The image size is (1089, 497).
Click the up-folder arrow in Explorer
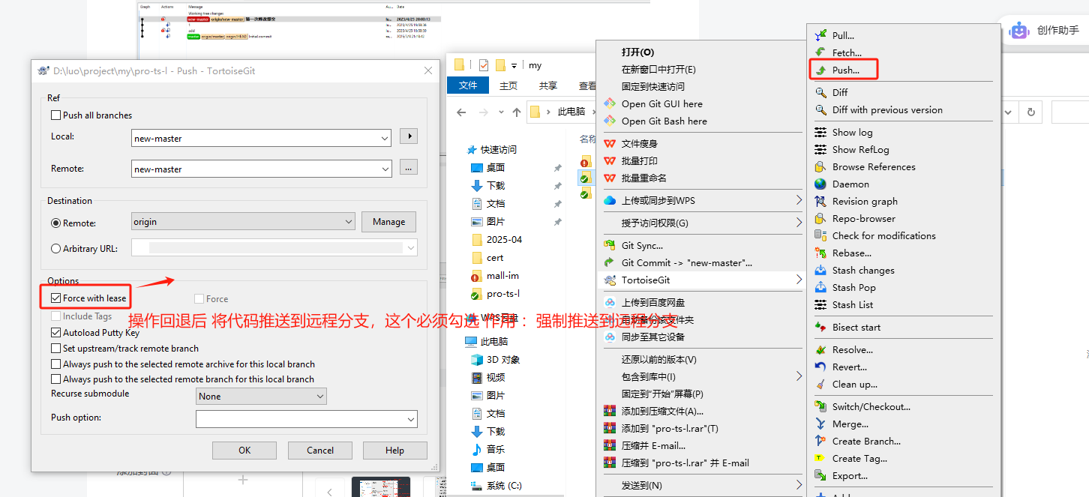point(517,112)
